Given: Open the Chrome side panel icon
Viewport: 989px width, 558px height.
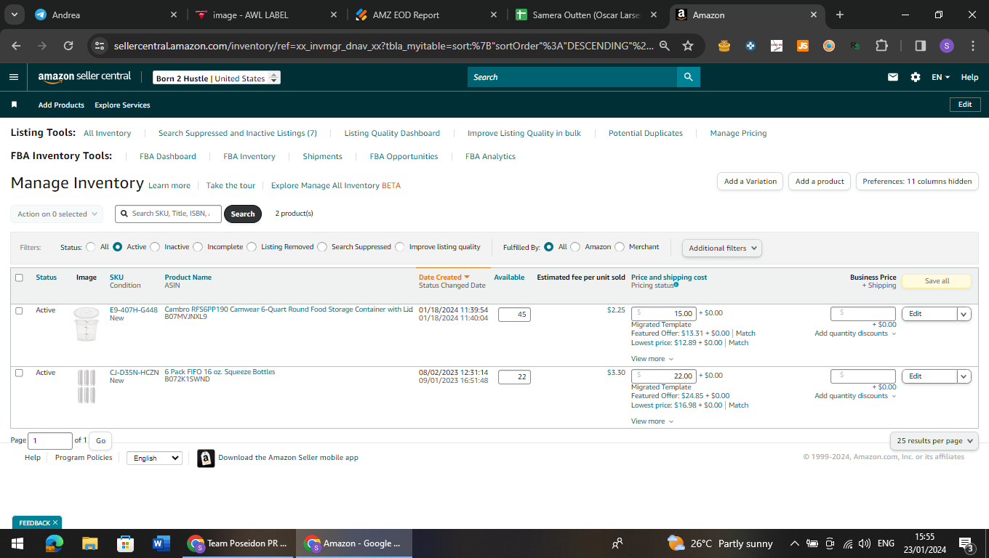Looking at the screenshot, I should click(920, 46).
